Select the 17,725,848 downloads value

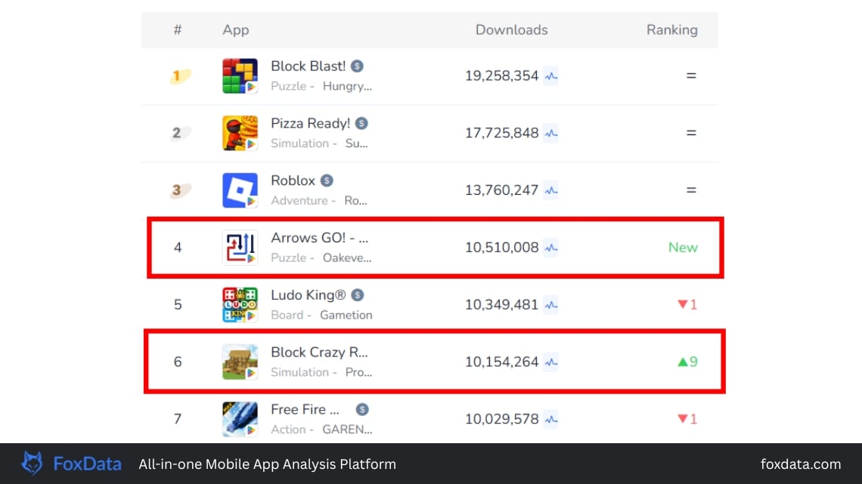501,133
